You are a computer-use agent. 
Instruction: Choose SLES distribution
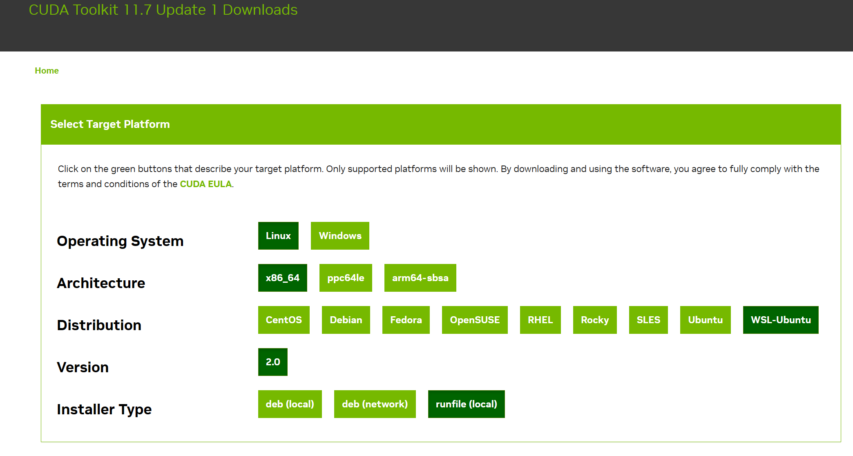point(648,320)
